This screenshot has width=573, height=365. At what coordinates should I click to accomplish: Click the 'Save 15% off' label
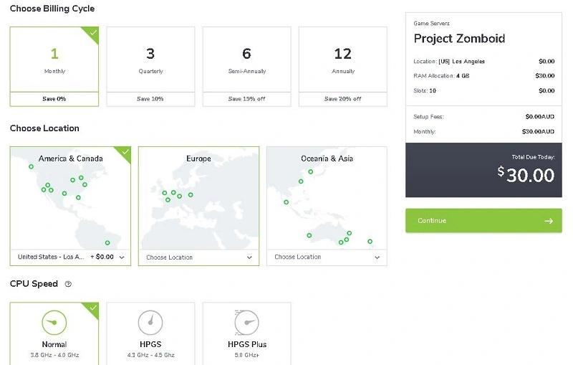tap(246, 99)
